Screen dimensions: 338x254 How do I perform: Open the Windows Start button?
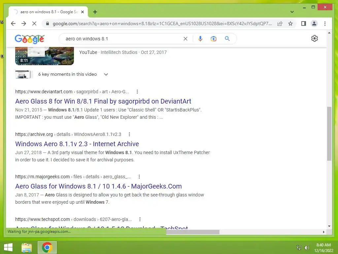tap(8, 247)
